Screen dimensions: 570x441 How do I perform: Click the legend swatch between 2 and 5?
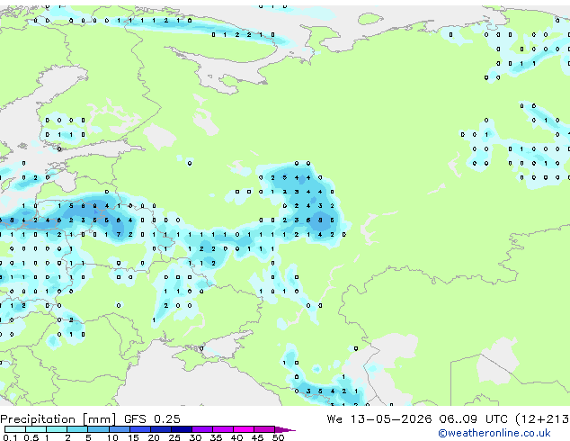coord(78,429)
